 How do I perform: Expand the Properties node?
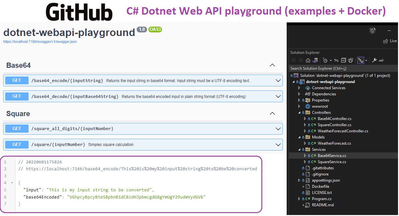[x=299, y=100]
